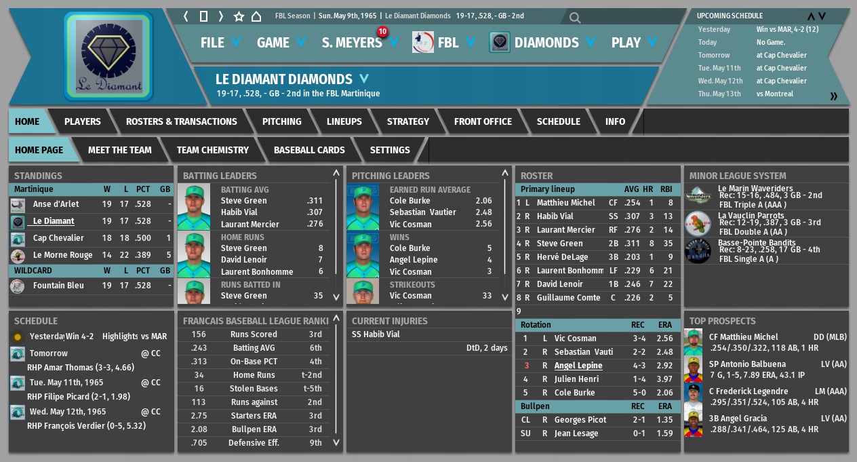This screenshot has width=857, height=462.
Task: Click the yesterday game result icon in Schedule
Action: click(18, 336)
